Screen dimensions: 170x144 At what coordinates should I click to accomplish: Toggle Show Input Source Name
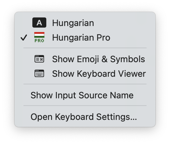(85, 95)
